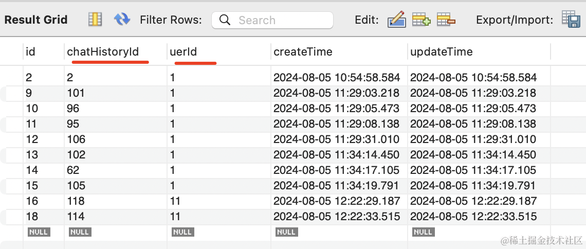Viewport: 586px width, 249px height.
Task: Sort by the chatHistoryId column header
Action: point(103,51)
